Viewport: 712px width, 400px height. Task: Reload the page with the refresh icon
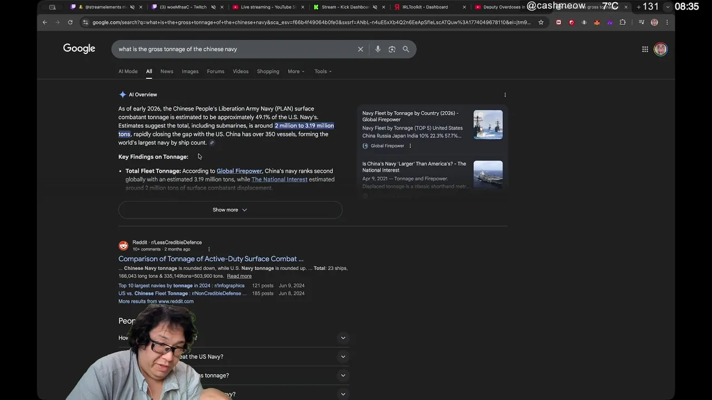tap(70, 22)
